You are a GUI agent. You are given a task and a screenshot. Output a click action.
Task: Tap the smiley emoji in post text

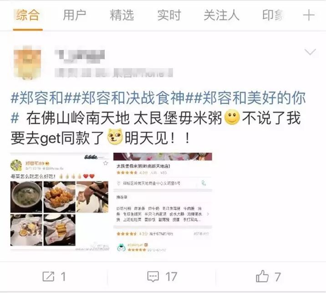pos(232,118)
